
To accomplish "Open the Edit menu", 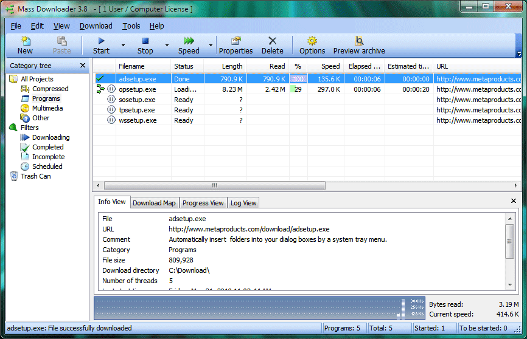I will click(x=37, y=26).
